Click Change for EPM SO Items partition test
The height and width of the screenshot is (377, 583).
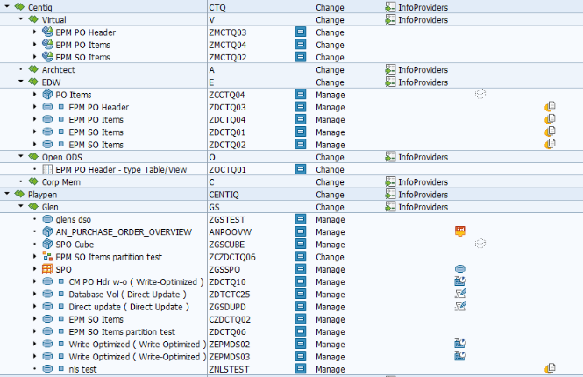pos(331,257)
